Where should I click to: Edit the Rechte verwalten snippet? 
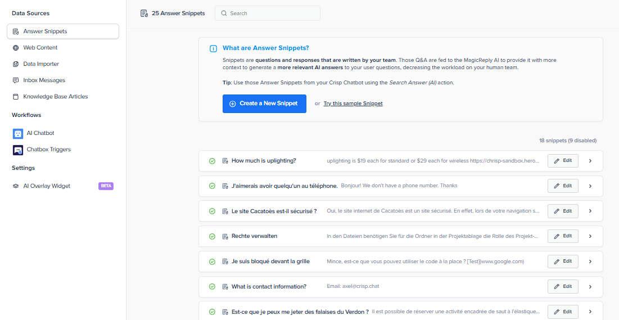tap(563, 236)
